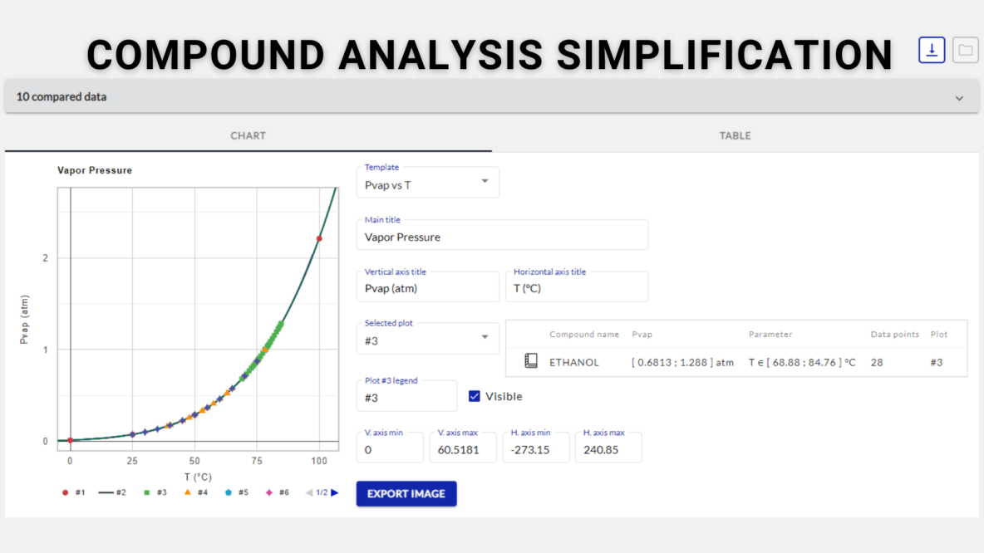Switch to the TABLE tab
Screen dimensions: 984x553
pyautogui.click(x=735, y=135)
